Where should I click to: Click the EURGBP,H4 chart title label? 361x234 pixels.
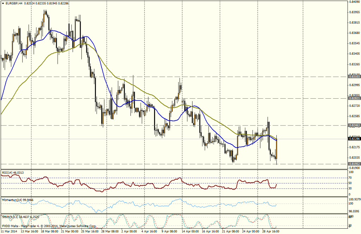[x=13, y=3]
